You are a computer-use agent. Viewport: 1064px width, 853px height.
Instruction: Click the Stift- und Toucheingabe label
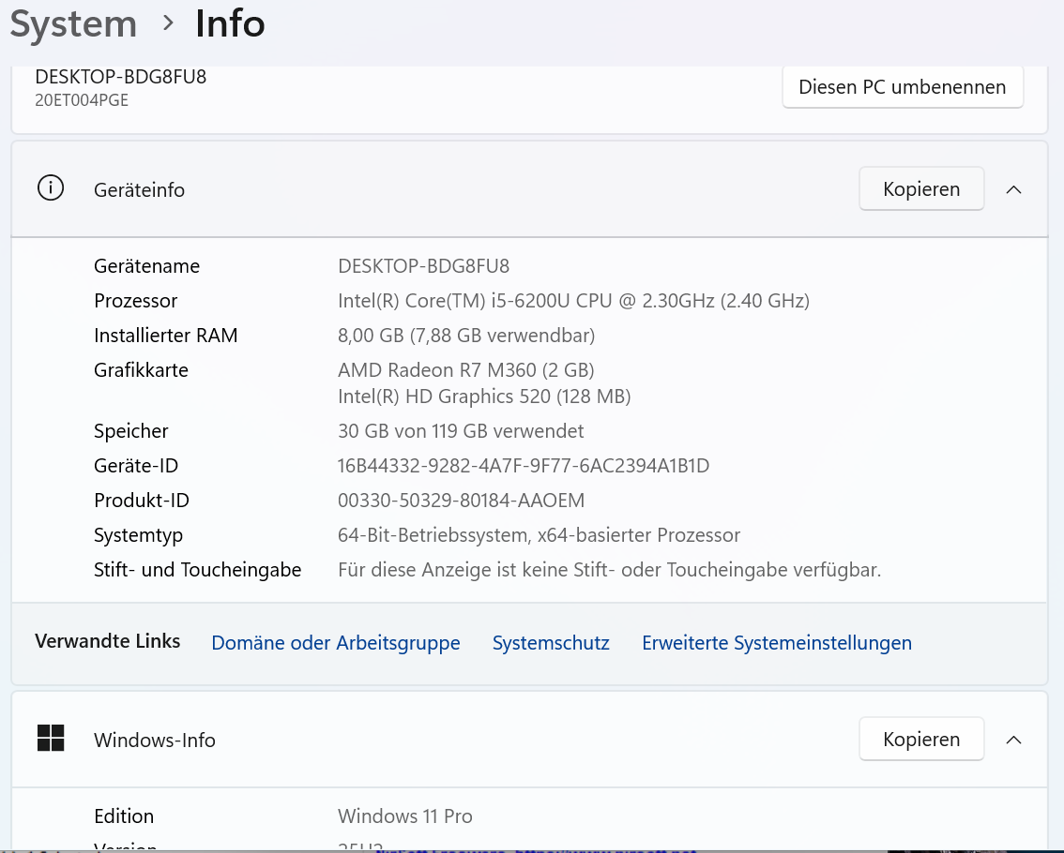pyautogui.click(x=197, y=570)
